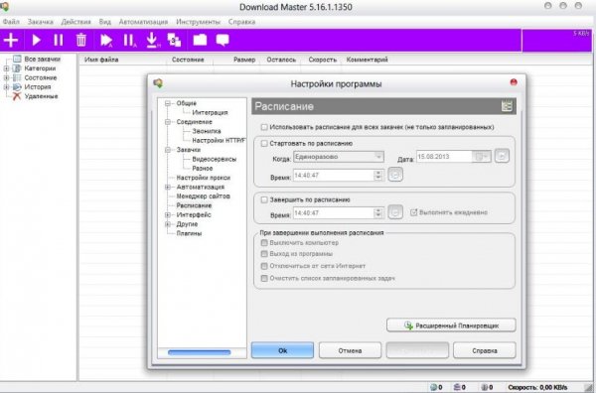Open the Действия menu
Screen dimensions: 596x393
click(76, 22)
